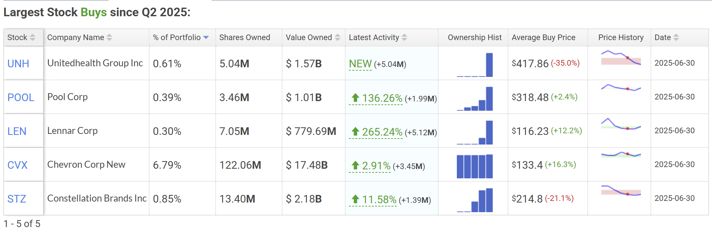View LEN ownership history bar chart
Viewport: 712px width, 240px height.
click(475, 133)
